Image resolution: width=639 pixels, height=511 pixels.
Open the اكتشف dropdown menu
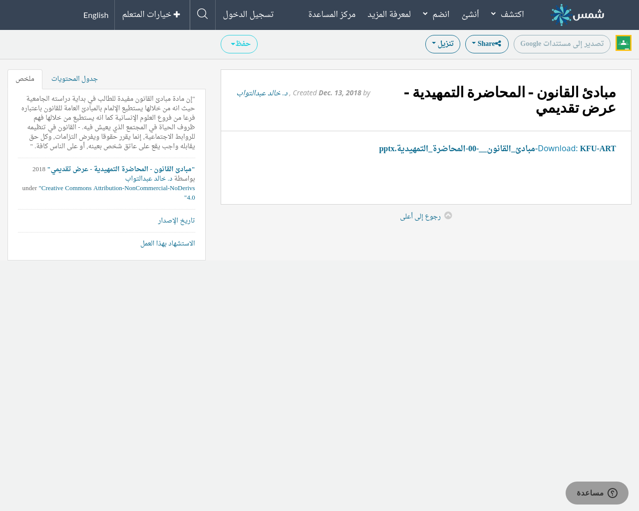coord(507,14)
